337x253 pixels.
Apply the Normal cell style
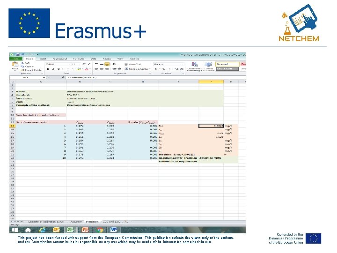[227, 64]
